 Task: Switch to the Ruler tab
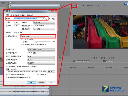click(x=18, y=15)
